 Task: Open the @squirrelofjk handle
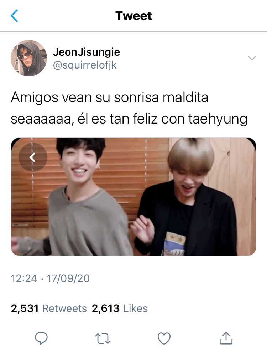(85, 65)
